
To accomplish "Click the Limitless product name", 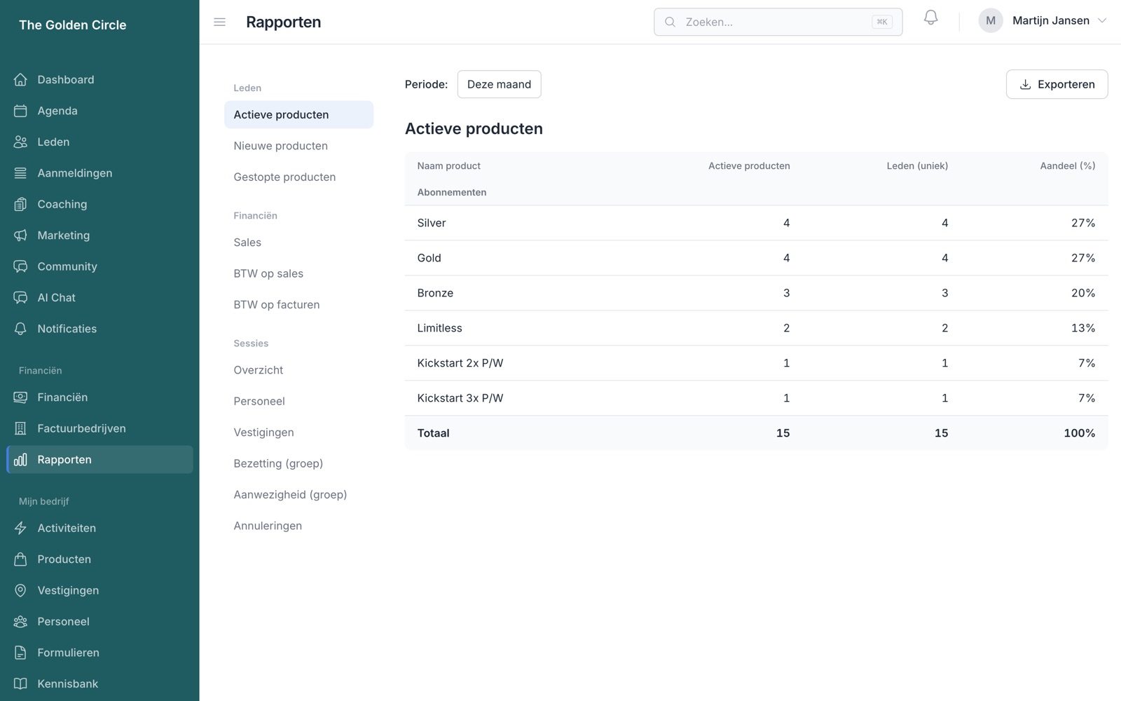I will click(439, 328).
